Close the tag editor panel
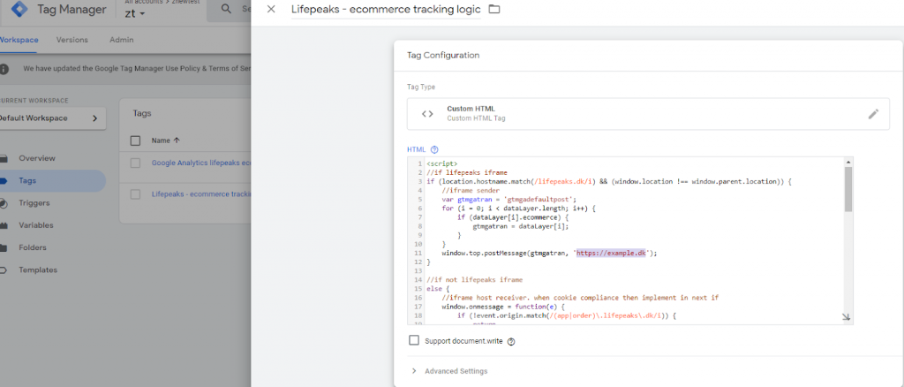Viewport: 904px width, 387px height. tap(271, 10)
